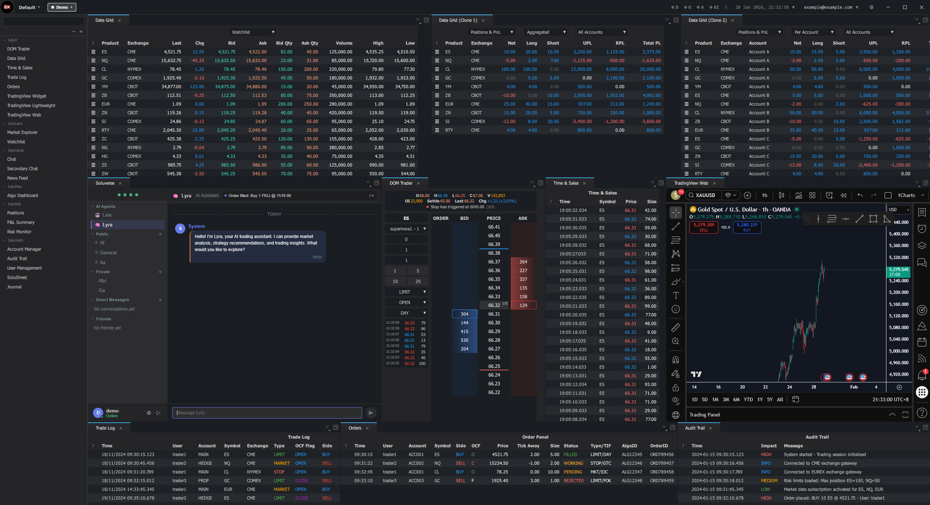Click the 1D timeframe range selector
The height and width of the screenshot is (505, 930).
point(694,399)
